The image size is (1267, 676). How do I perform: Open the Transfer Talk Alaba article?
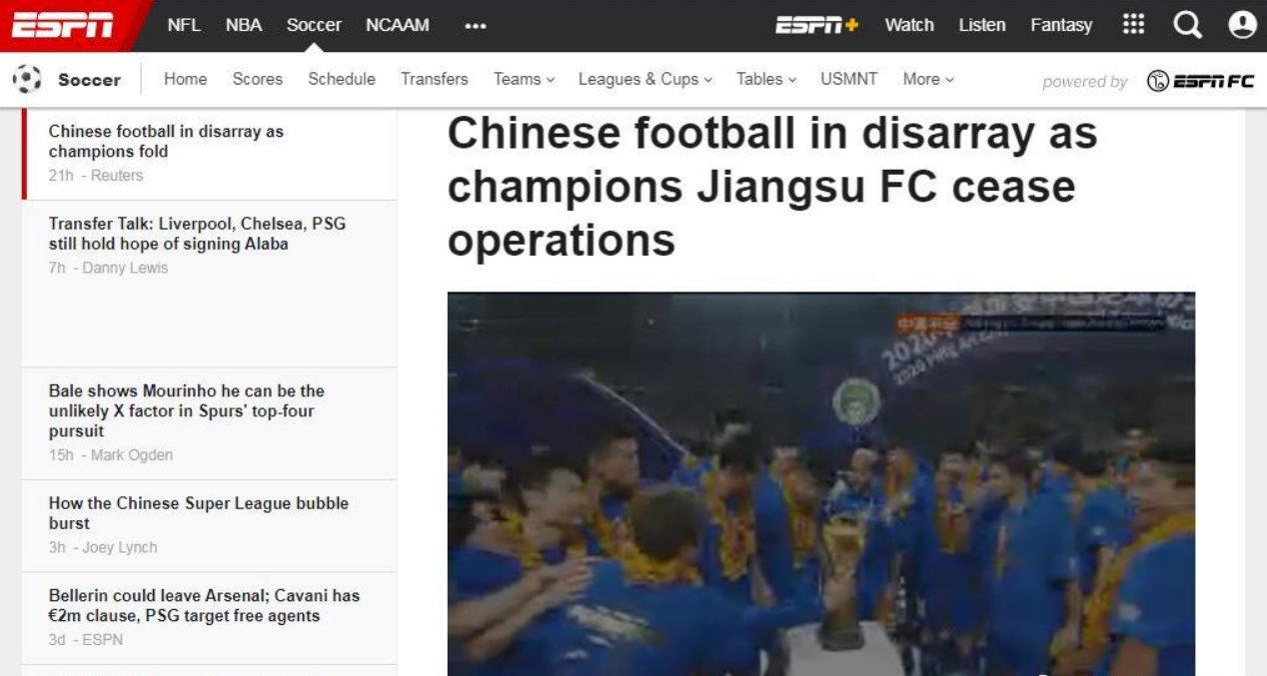click(198, 234)
